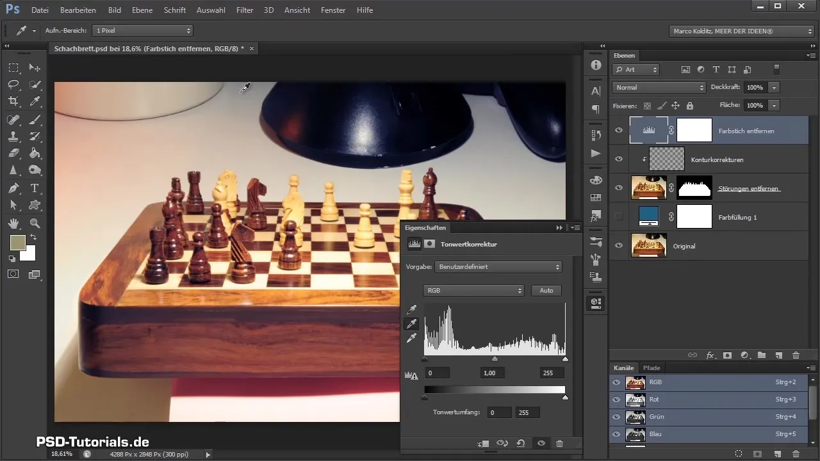This screenshot has height=461, width=820.
Task: Select the Sharpen tool
Action: (13, 170)
